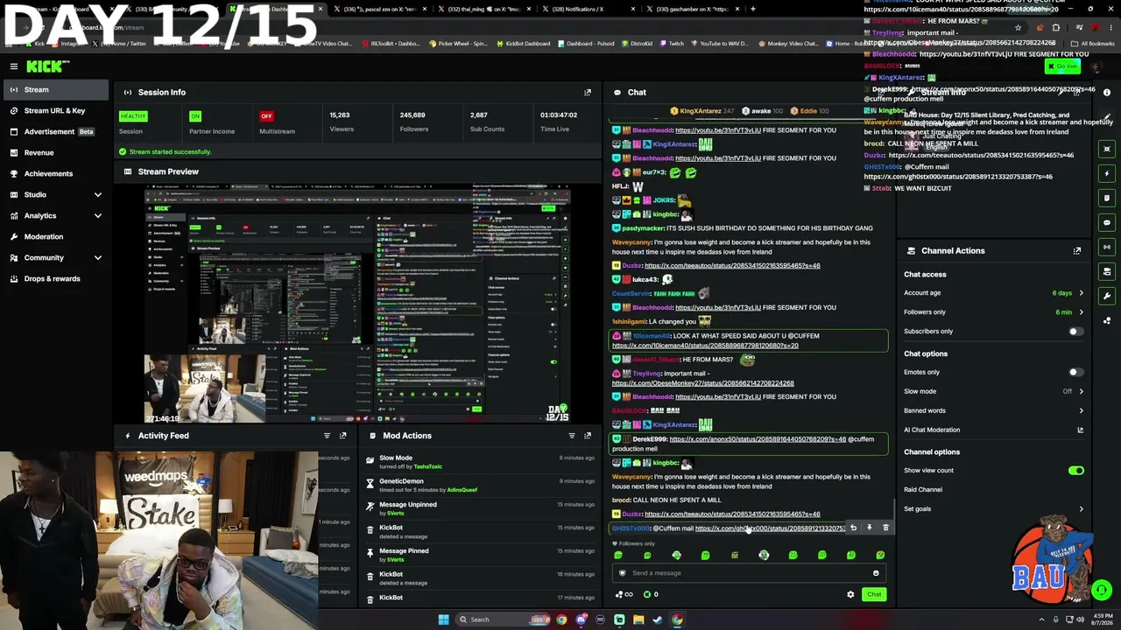The height and width of the screenshot is (630, 1121).
Task: Open Account age setting chevron
Action: coord(1081,293)
